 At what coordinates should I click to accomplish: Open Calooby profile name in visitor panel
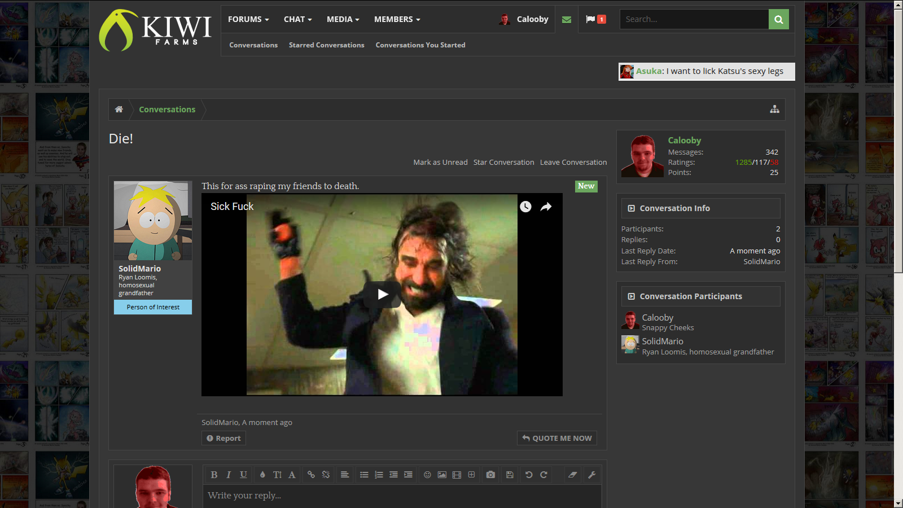684,141
